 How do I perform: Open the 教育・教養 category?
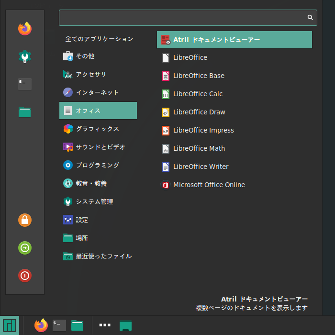98,183
